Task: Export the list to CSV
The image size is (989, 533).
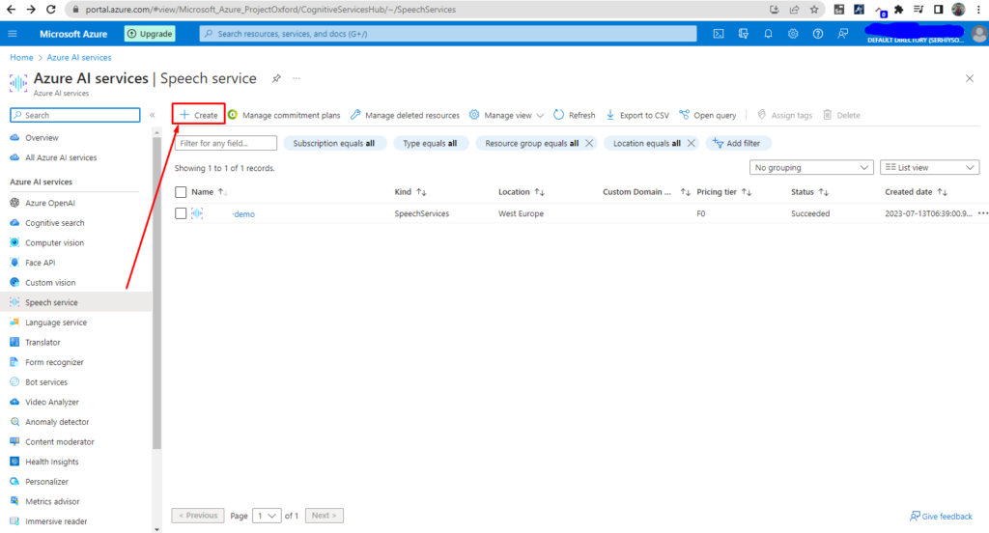Action: (637, 115)
